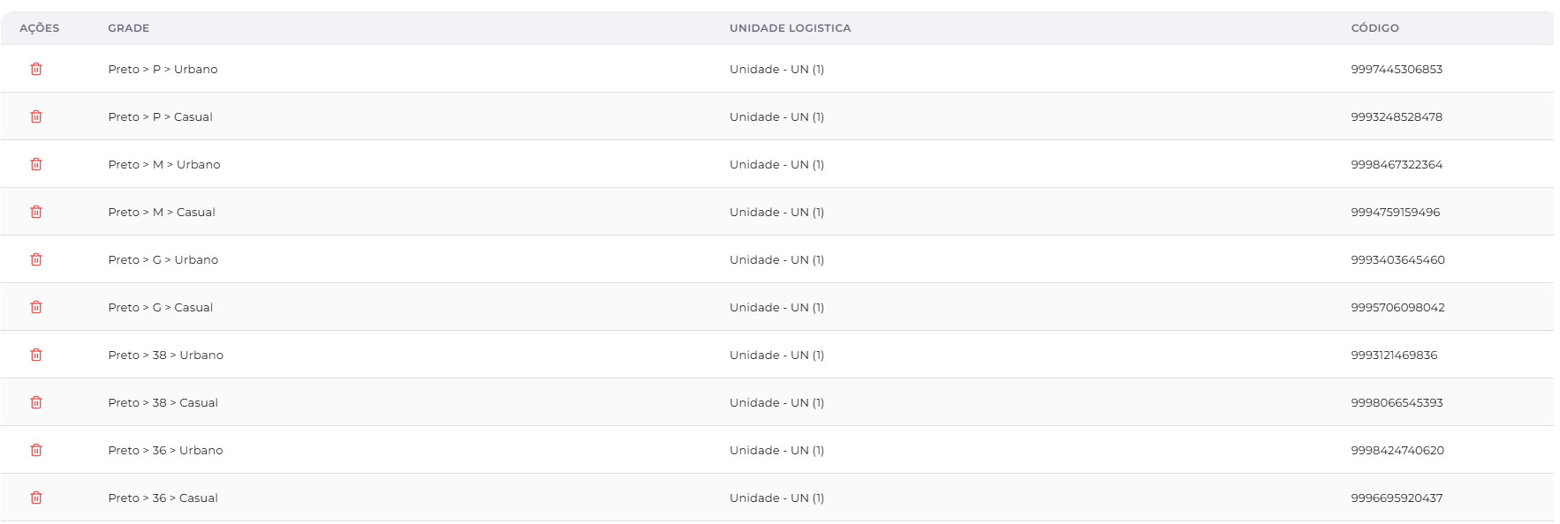Screen dimensions: 1560x524
Task: Click the GRADE column header
Action: click(x=129, y=28)
